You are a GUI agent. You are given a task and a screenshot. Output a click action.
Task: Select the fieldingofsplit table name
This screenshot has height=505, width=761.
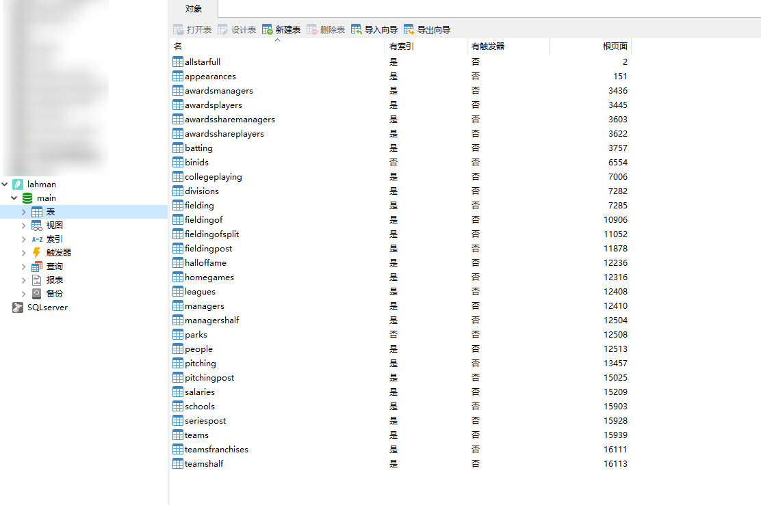point(211,234)
